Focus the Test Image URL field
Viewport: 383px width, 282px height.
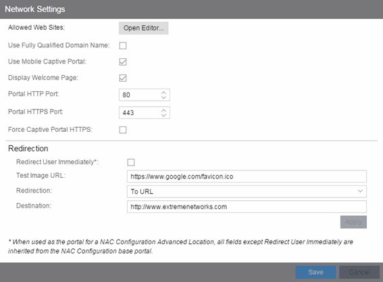tap(247, 177)
